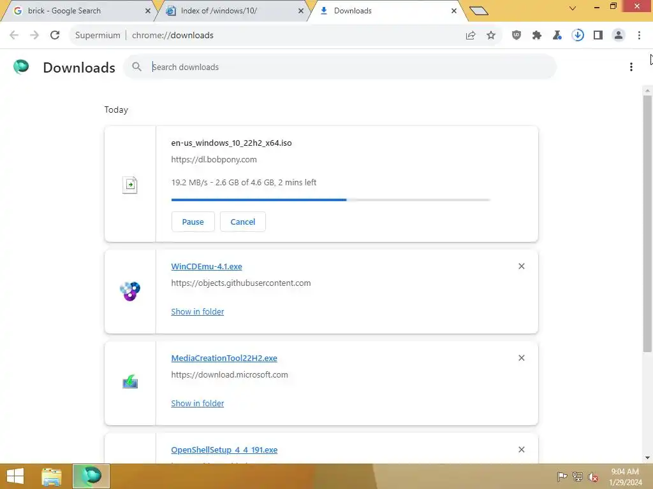
Task: Click the muted volume tray icon
Action: 593,478
